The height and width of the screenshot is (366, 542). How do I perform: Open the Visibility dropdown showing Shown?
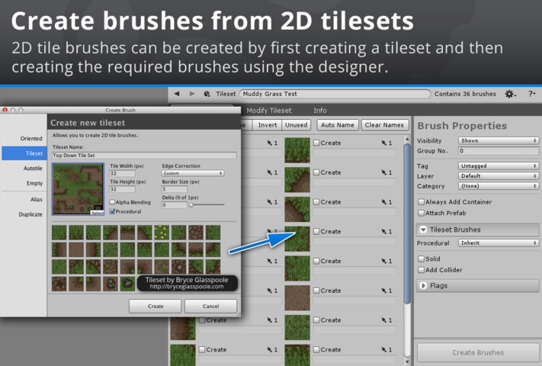click(499, 140)
